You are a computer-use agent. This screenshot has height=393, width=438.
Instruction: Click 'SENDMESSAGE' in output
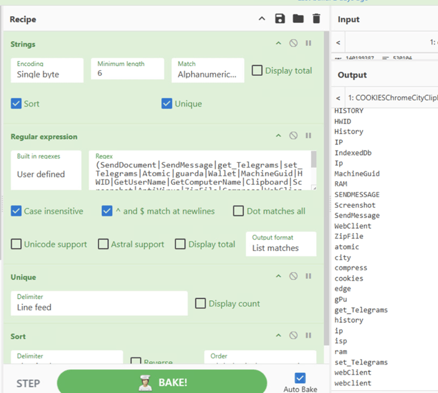click(357, 194)
